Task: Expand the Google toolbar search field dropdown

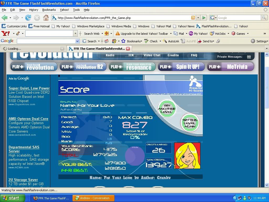Action: 77,41
